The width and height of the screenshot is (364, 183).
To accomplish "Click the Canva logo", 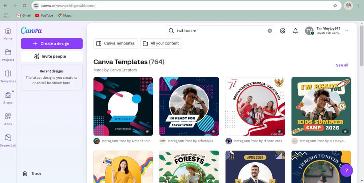I will pyautogui.click(x=31, y=31).
